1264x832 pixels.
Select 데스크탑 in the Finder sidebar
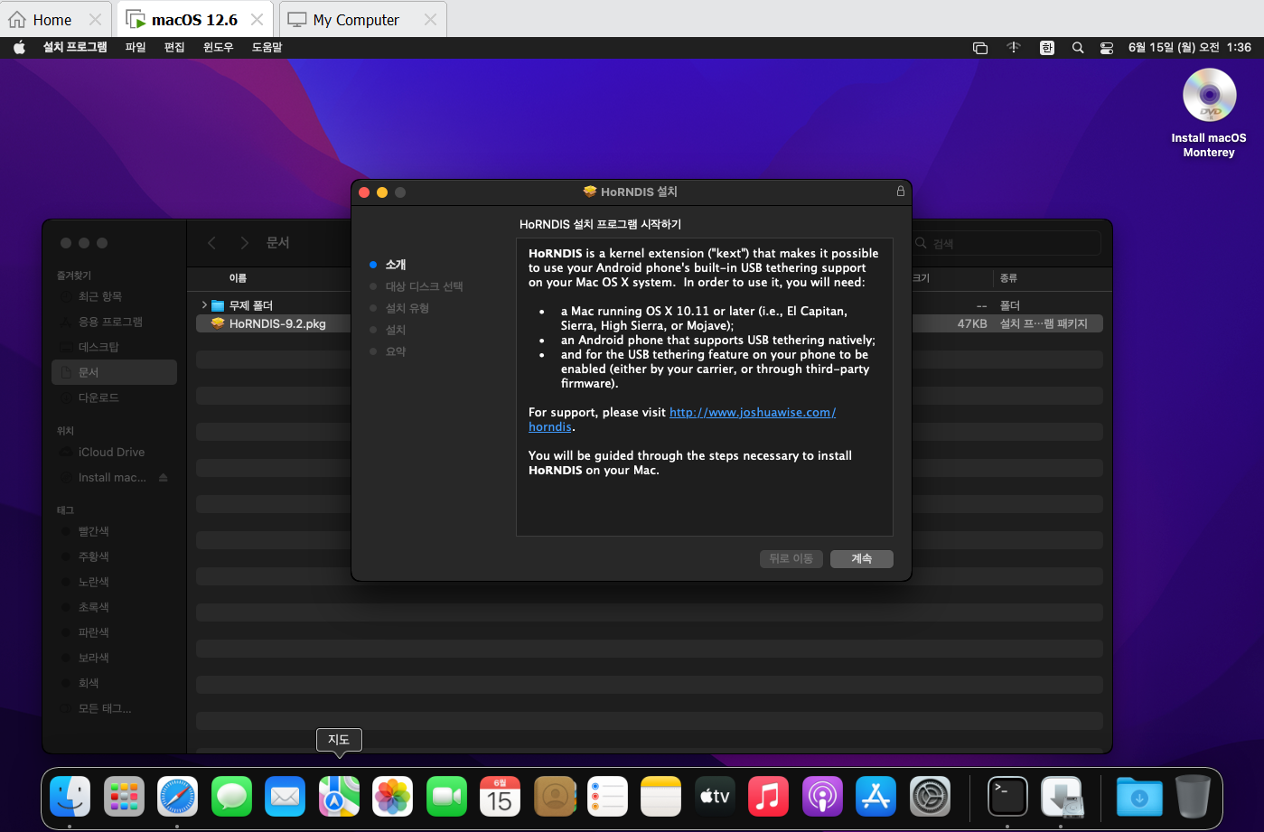pyautogui.click(x=115, y=347)
